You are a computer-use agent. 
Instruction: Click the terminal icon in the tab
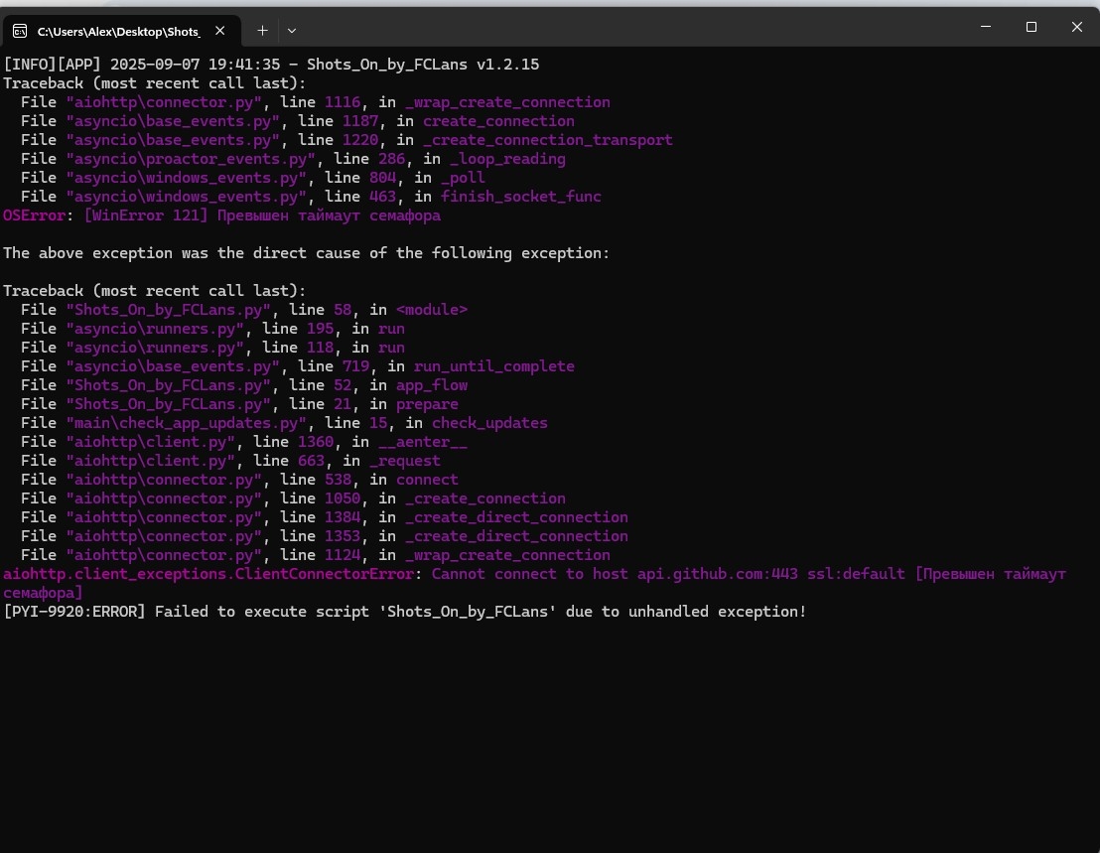pos(20,31)
